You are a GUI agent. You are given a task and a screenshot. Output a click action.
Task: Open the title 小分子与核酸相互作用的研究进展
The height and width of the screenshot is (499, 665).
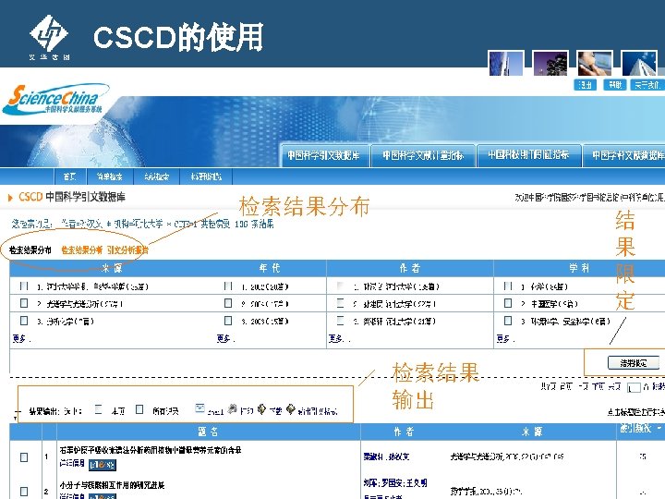(112, 485)
